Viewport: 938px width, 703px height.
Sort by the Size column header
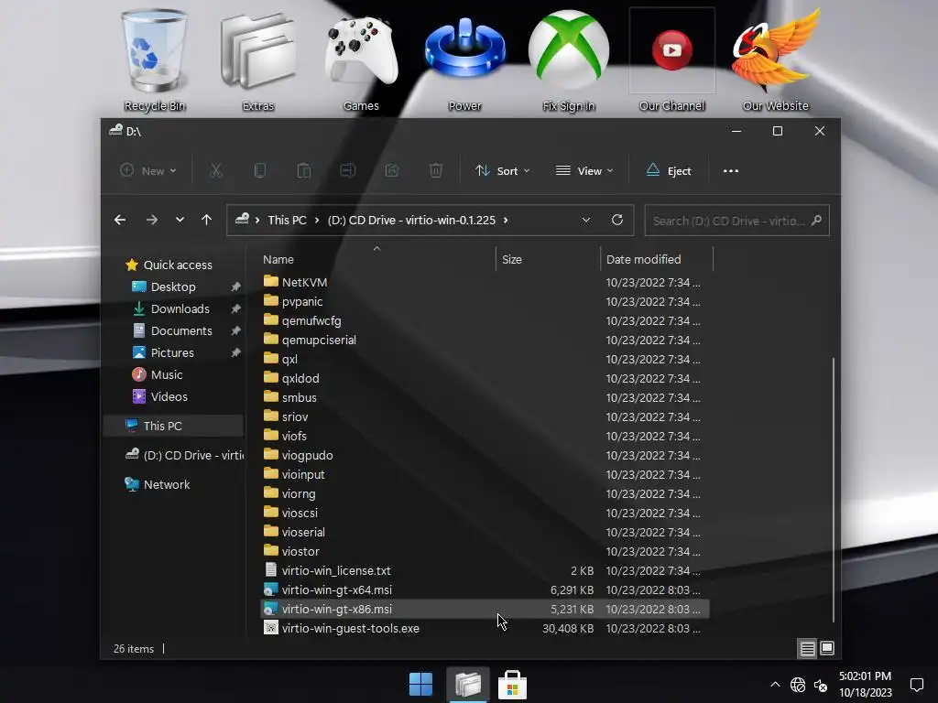coord(548,259)
